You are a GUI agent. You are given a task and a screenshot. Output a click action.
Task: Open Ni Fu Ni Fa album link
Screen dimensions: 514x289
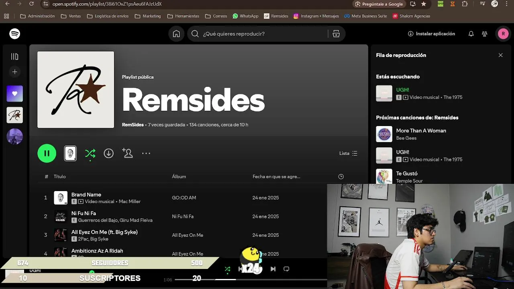183,216
